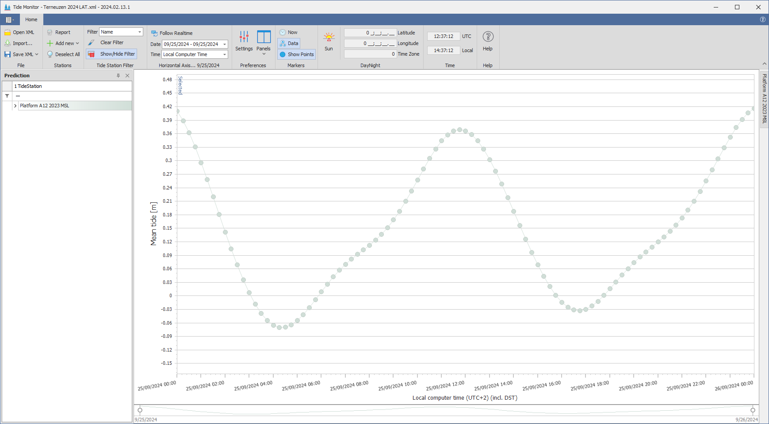Image resolution: width=769 pixels, height=424 pixels.
Task: Toggle Show Points markers
Action: (296, 54)
